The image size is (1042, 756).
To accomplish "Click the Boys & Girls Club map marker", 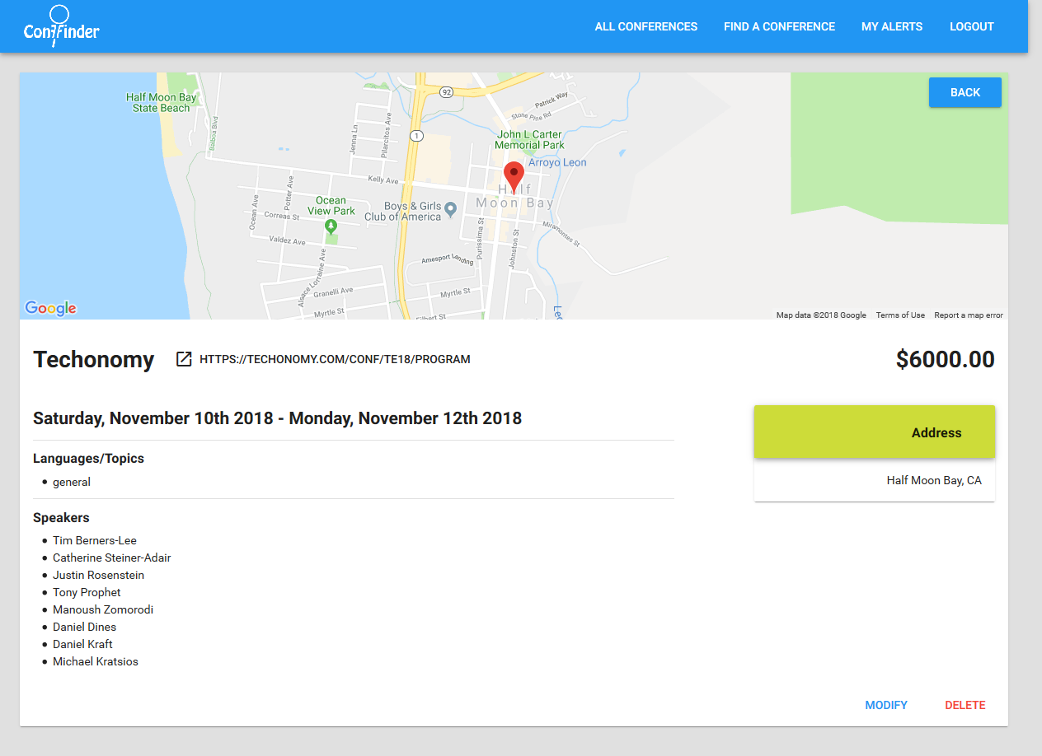I will (450, 210).
